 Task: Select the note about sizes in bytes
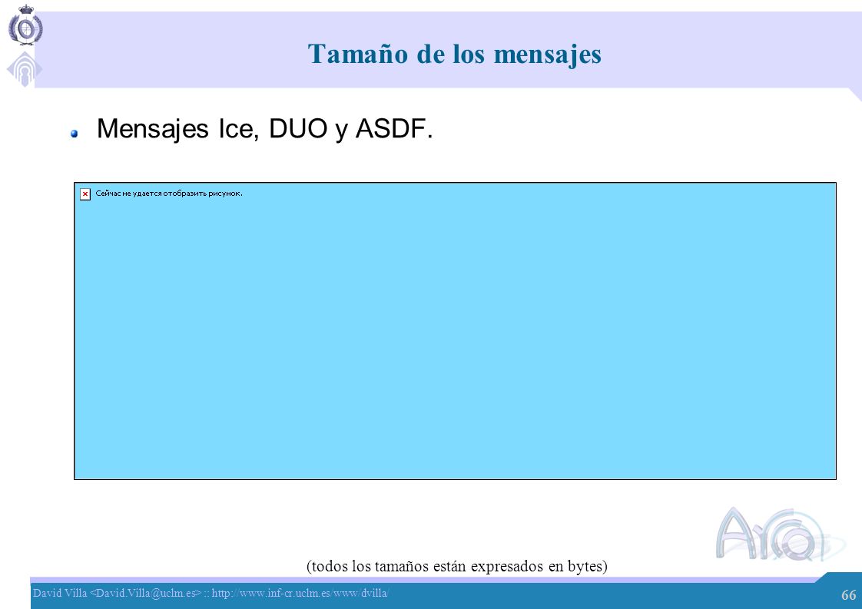point(457,566)
